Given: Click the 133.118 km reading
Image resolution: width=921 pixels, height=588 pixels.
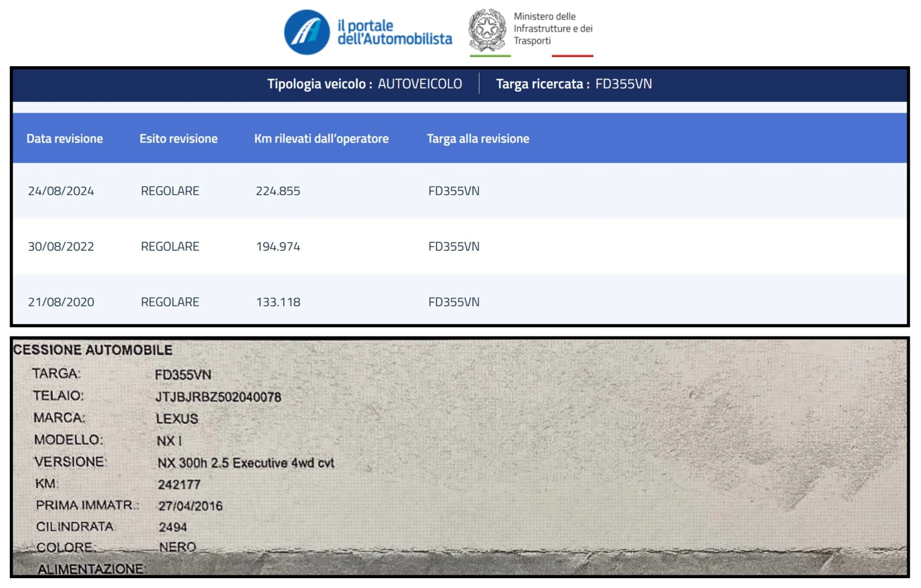Looking at the screenshot, I should 278,302.
